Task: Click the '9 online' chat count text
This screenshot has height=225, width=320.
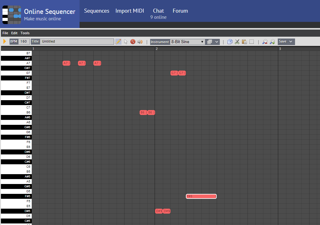Action: tap(158, 17)
